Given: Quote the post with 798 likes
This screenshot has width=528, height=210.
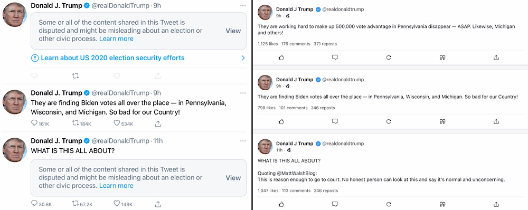Looking at the screenshot, I should [442, 121].
